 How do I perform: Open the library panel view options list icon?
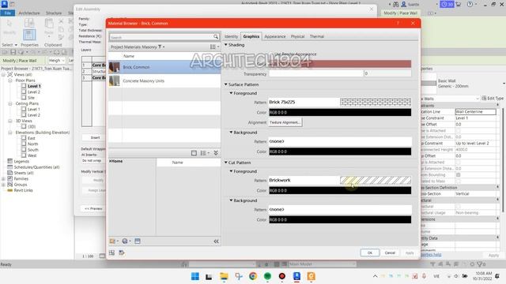coord(204,153)
